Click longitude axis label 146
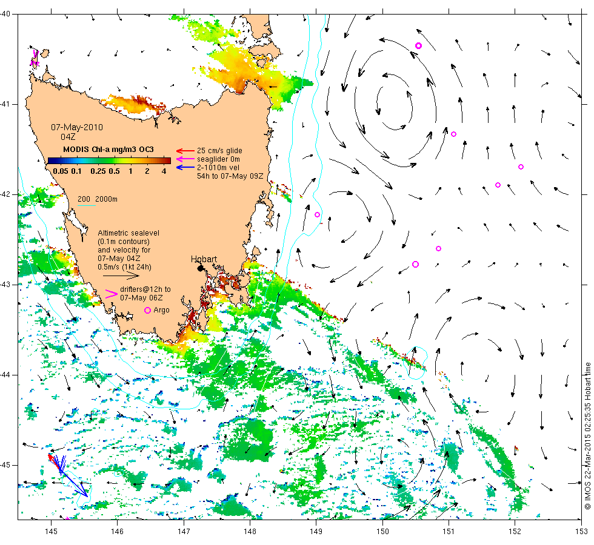Screen dimensions: 594x545 [x=118, y=532]
